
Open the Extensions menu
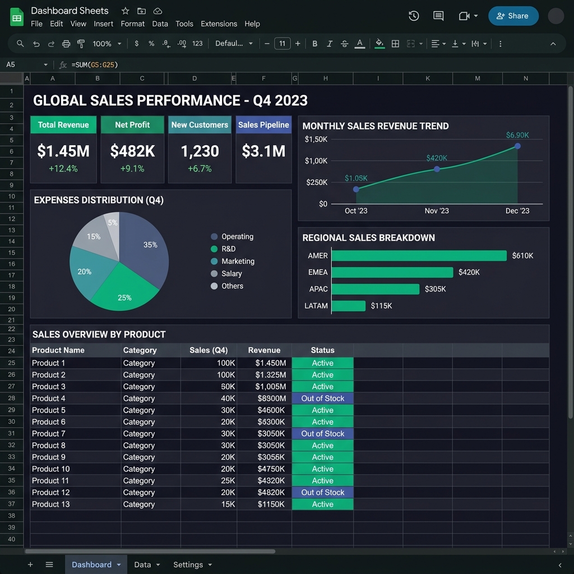(219, 24)
